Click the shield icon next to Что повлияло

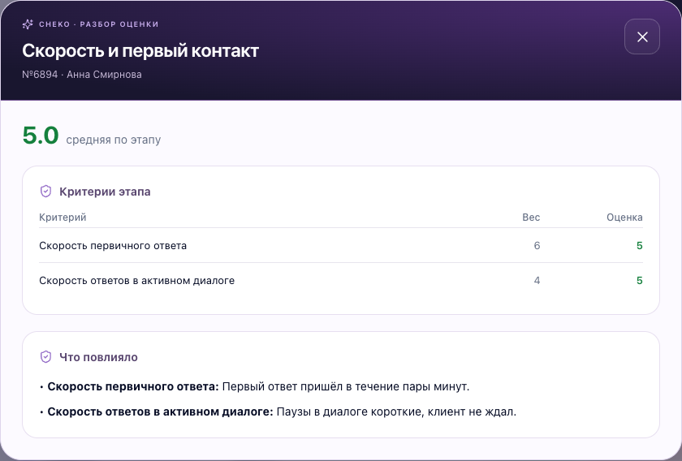click(45, 357)
